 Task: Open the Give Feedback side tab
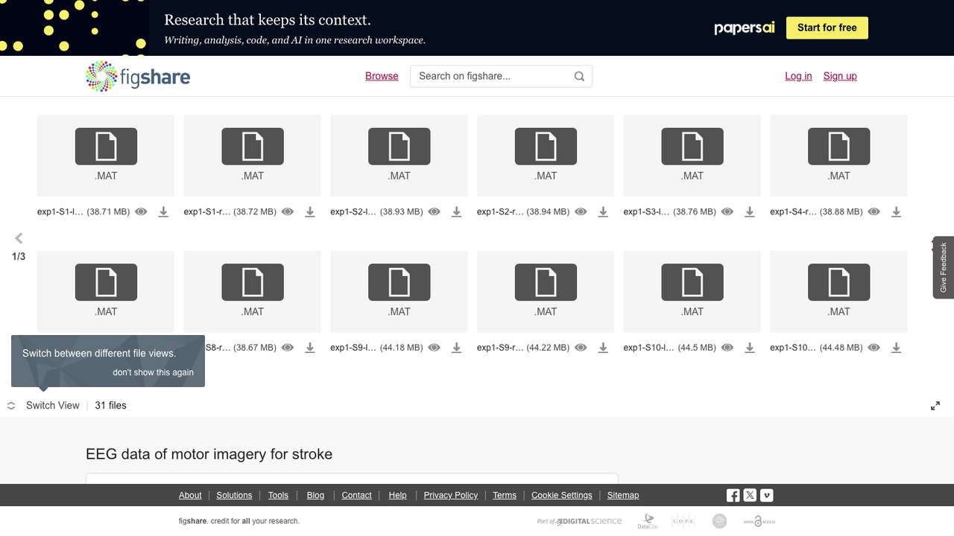coord(944,267)
